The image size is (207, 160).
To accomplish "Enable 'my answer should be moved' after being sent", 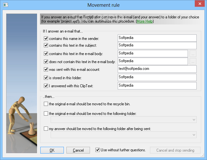I will click(x=46, y=129).
